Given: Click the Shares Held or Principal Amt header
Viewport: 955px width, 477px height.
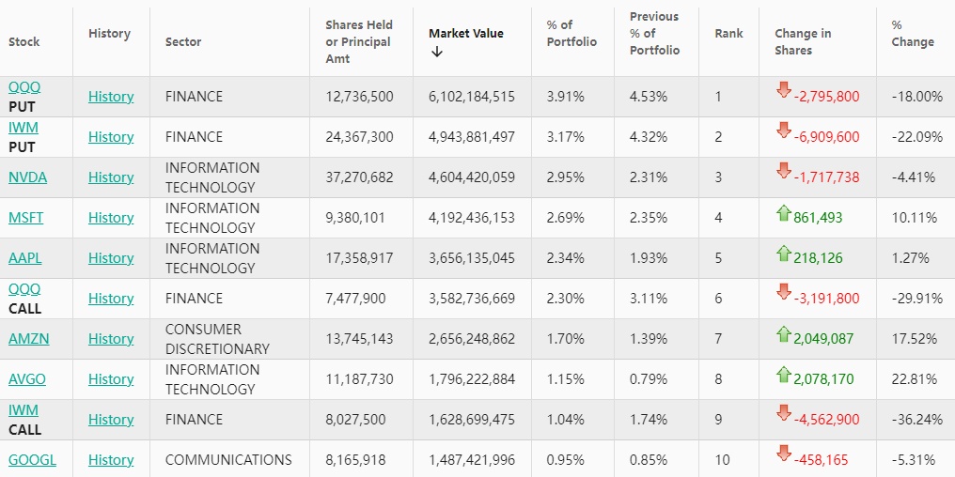Looking at the screenshot, I should click(358, 41).
